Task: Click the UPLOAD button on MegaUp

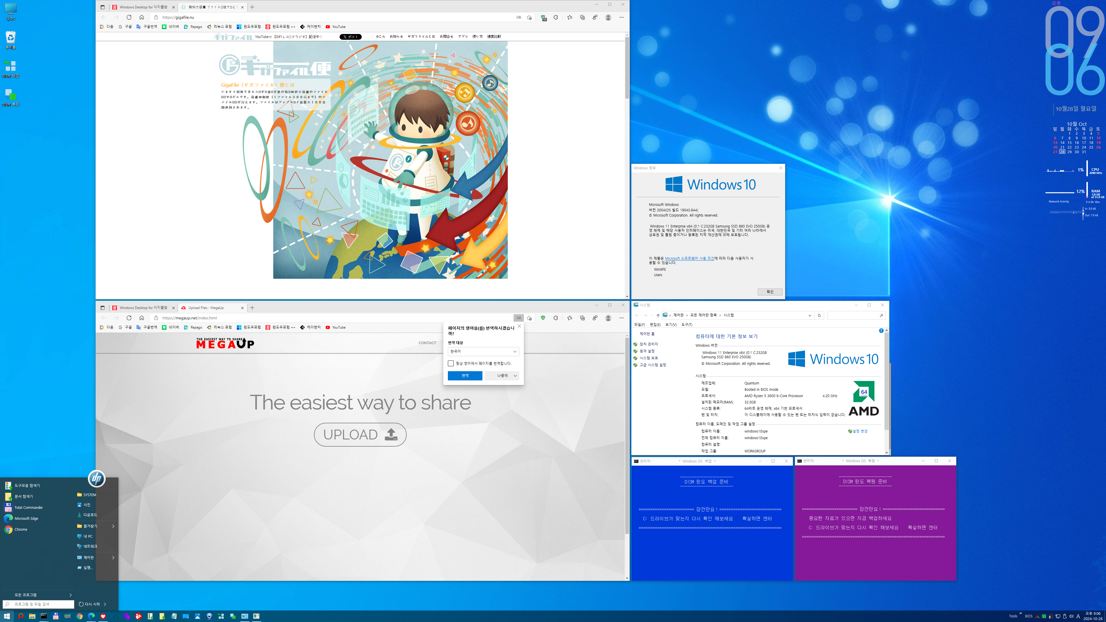Action: (360, 435)
